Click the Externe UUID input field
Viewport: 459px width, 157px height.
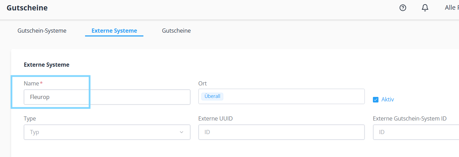[281, 132]
